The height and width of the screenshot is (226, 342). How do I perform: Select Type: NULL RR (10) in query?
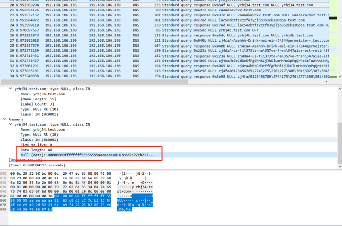point(39,109)
